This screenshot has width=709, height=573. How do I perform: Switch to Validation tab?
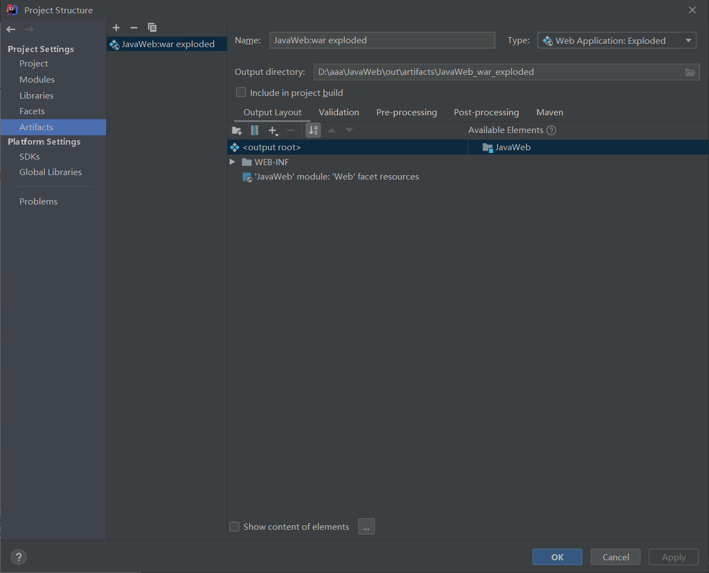click(x=339, y=112)
